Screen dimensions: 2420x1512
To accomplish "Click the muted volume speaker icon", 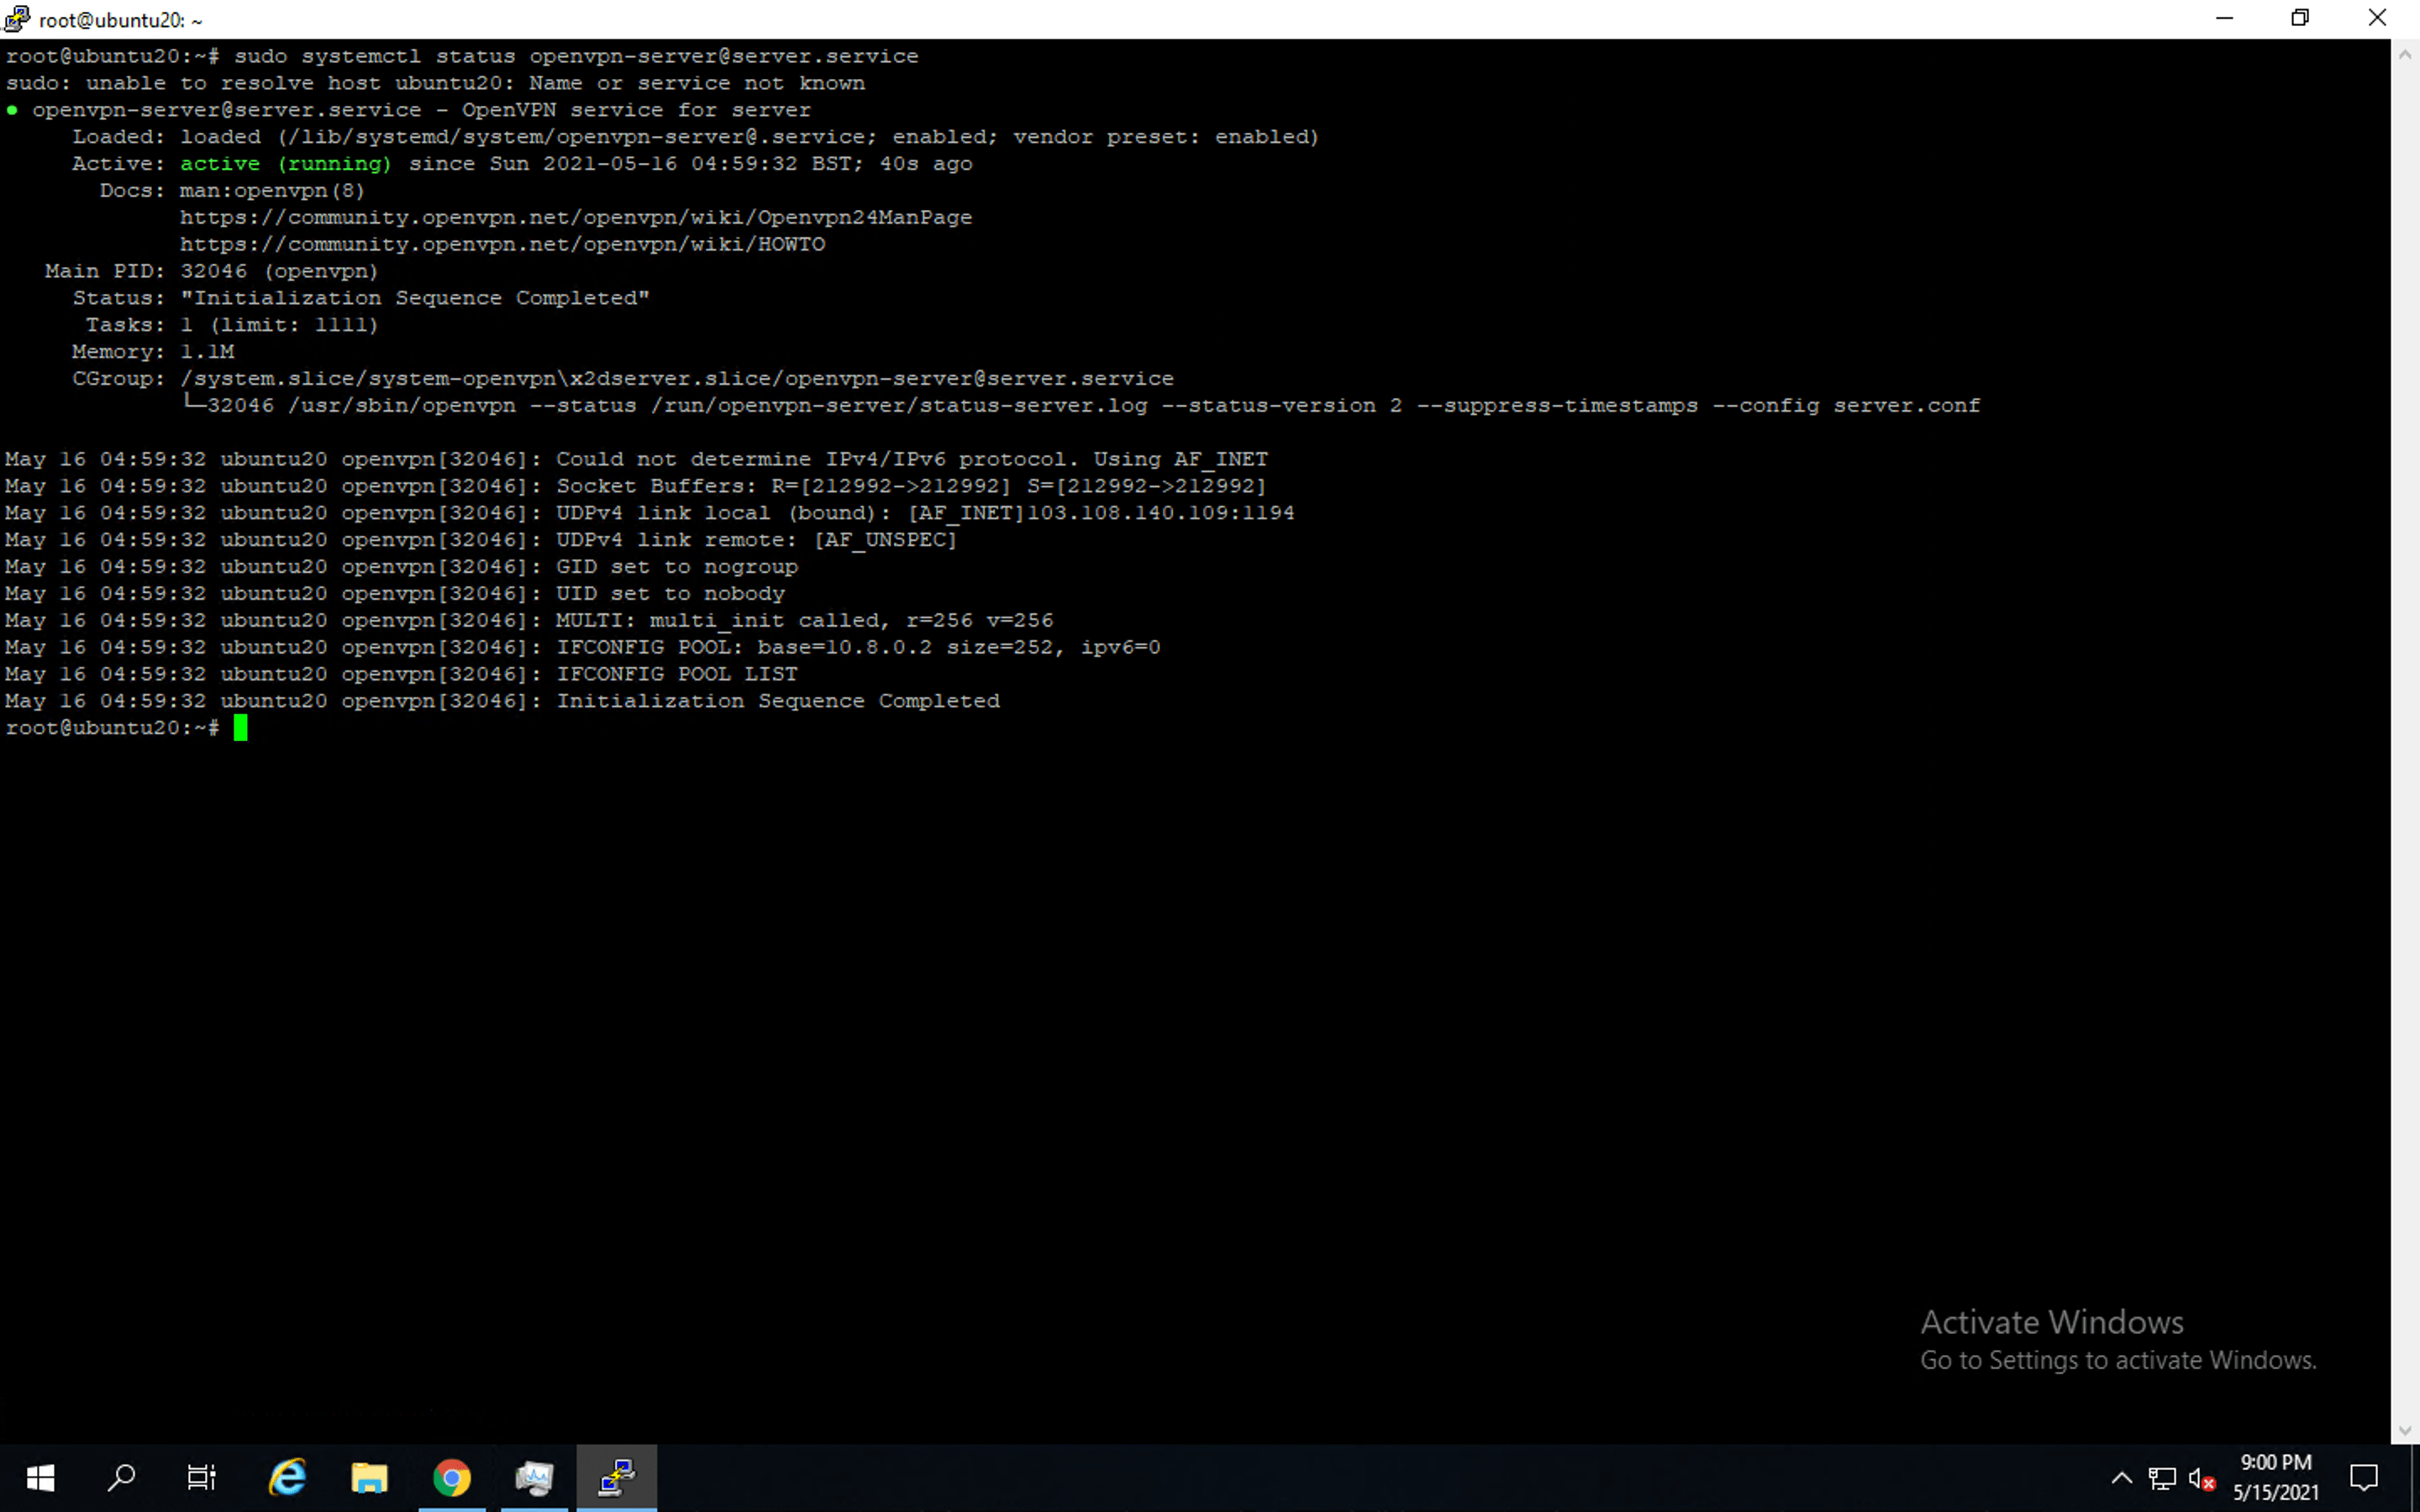I will (2201, 1478).
